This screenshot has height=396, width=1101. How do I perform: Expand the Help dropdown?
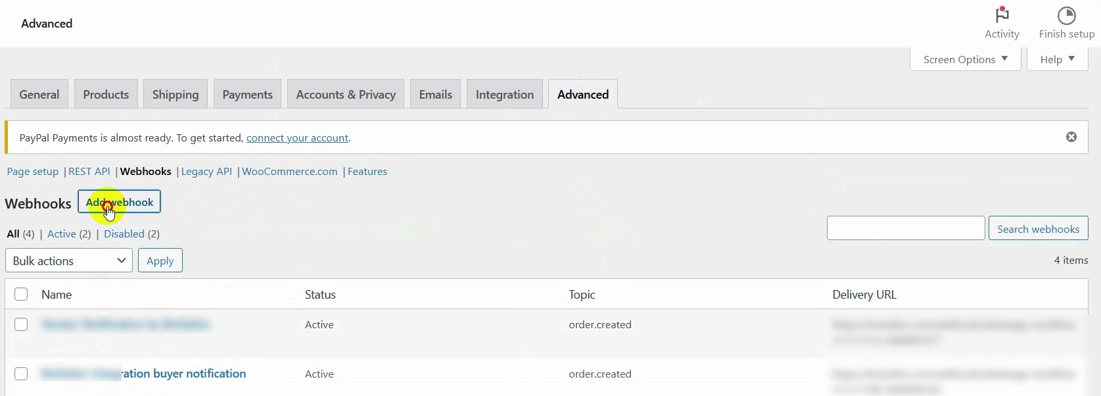click(x=1057, y=59)
